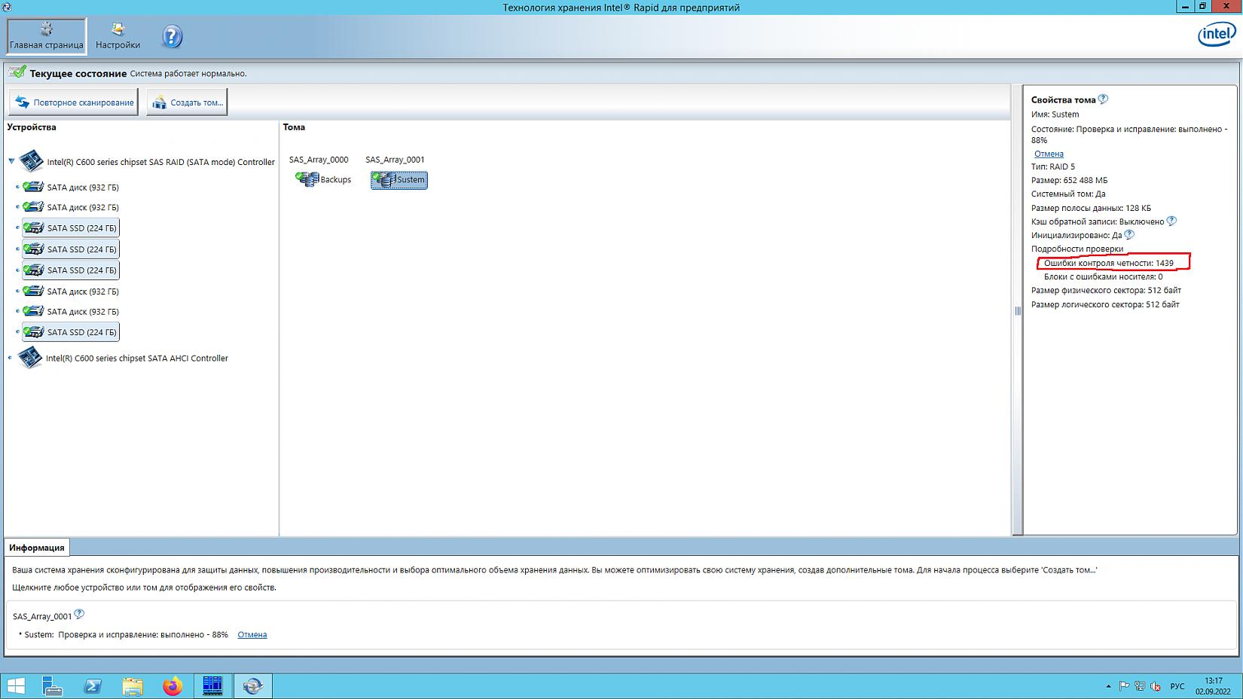This screenshot has width=1243, height=699.
Task: Open the Help question mark icon
Action: pyautogui.click(x=172, y=36)
